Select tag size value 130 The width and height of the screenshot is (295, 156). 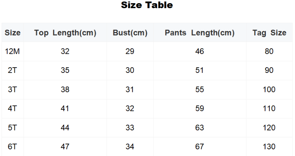(269, 146)
